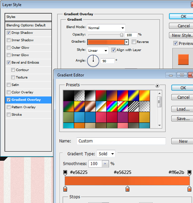Select the left opacity stop above gradient bar
Screen dimensions: 193x203
coord(65,173)
